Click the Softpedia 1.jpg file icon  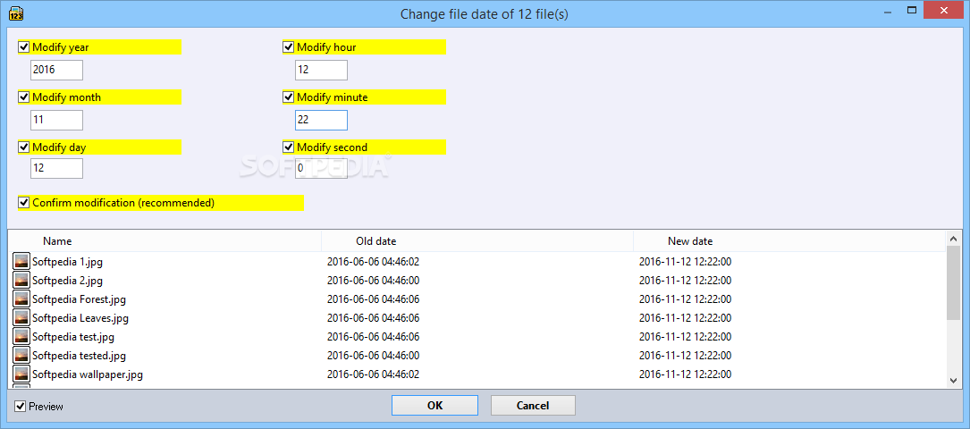[x=21, y=262]
